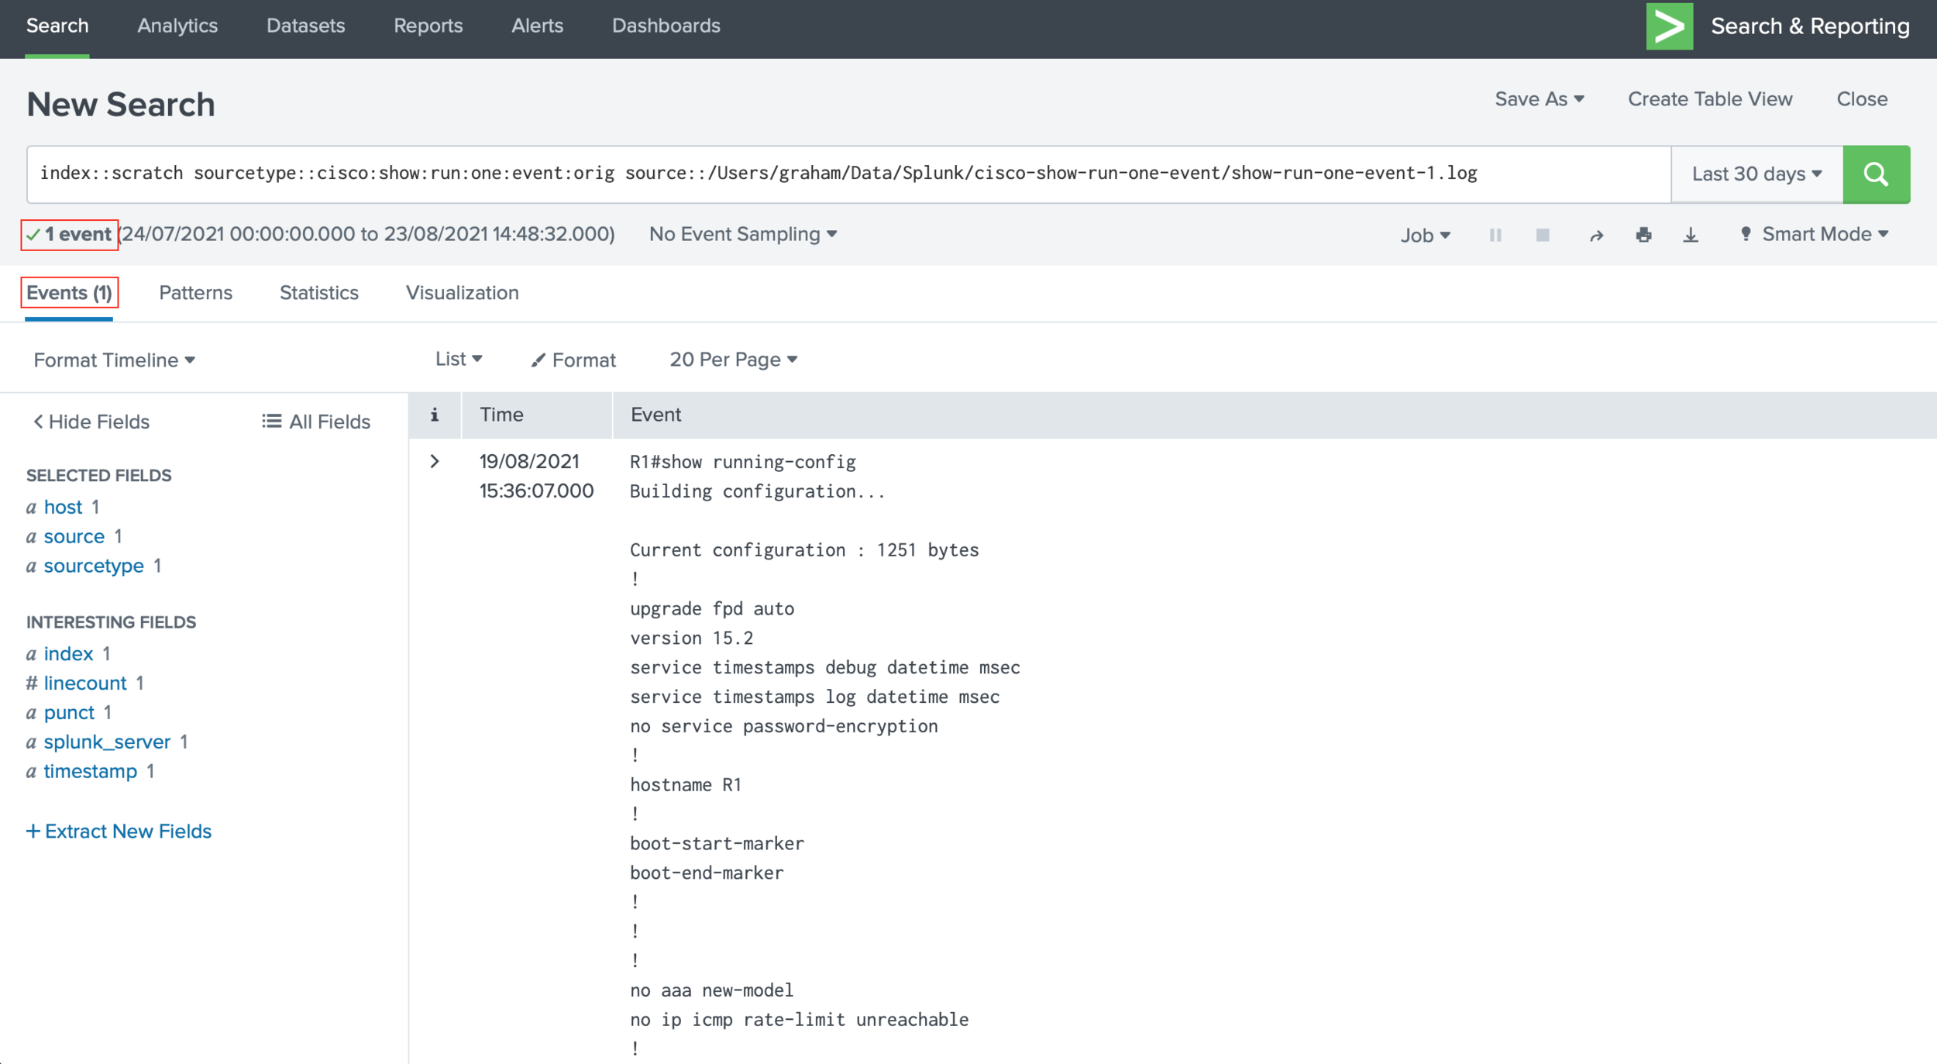Image resolution: width=1937 pixels, height=1064 pixels.
Task: Open event info from the i column
Action: coord(435,415)
